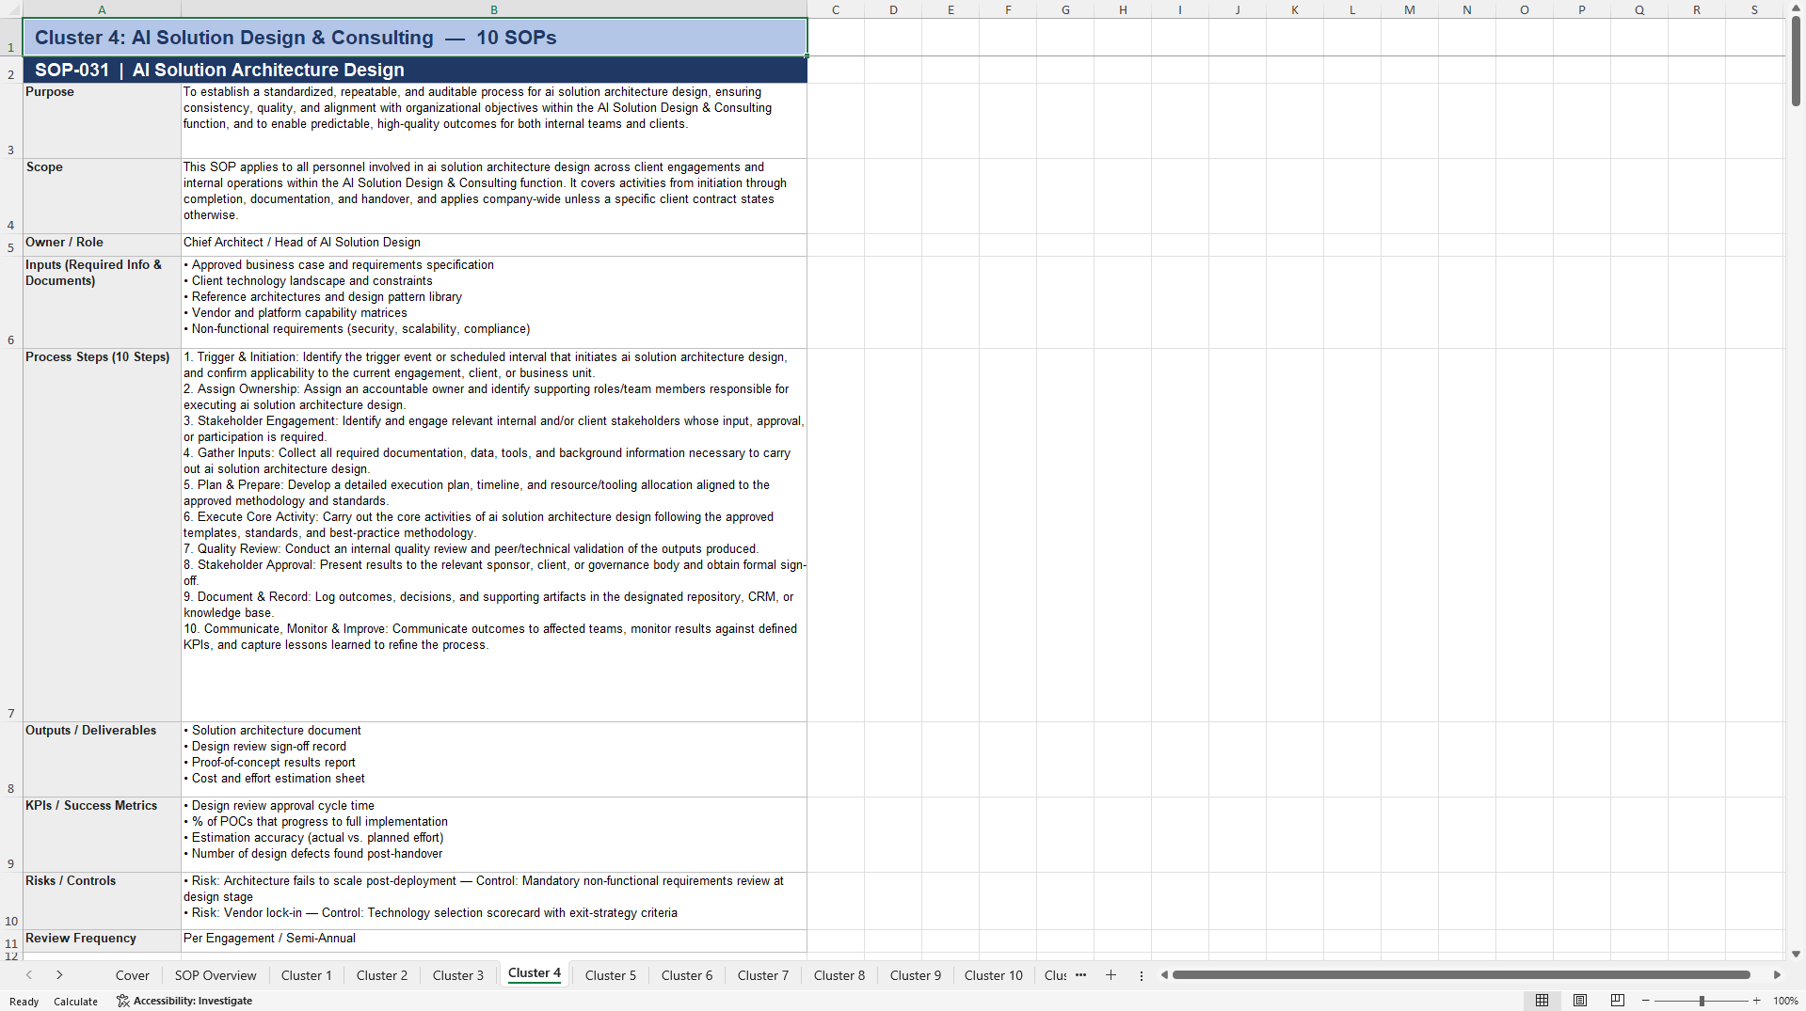The image size is (1806, 1011).
Task: Switch to Normal view
Action: click(1542, 1001)
